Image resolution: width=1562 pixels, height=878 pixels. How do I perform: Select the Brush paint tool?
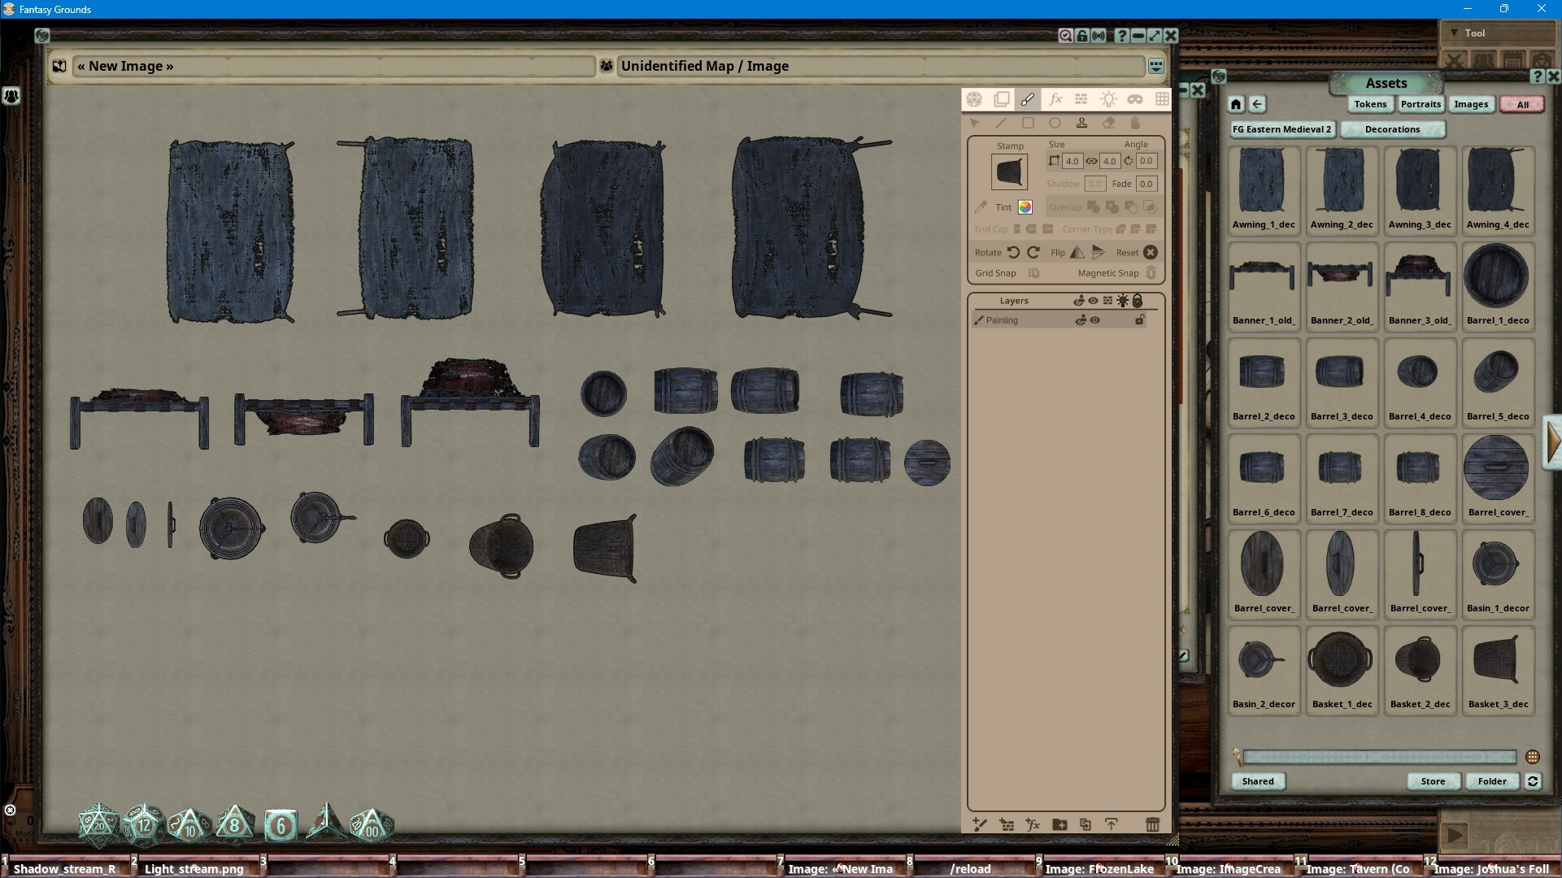coord(1028,98)
